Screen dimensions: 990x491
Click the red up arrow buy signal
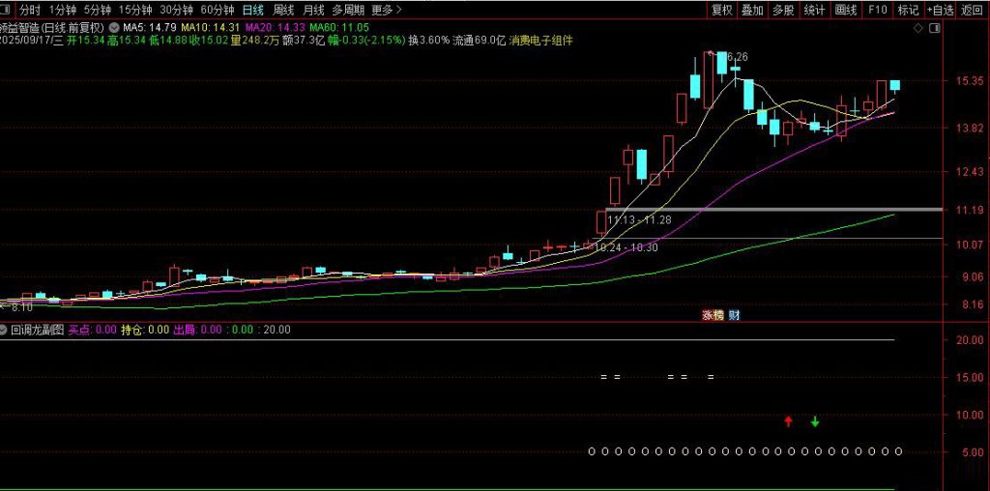pos(788,421)
